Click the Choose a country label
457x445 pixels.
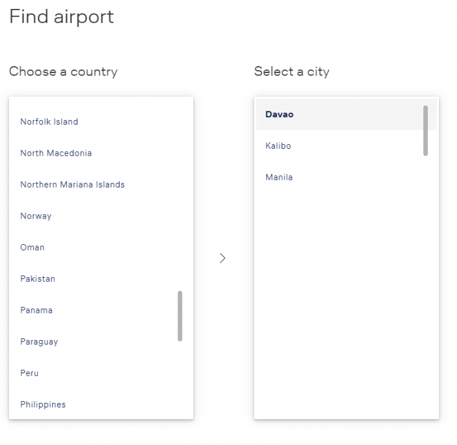pos(63,71)
